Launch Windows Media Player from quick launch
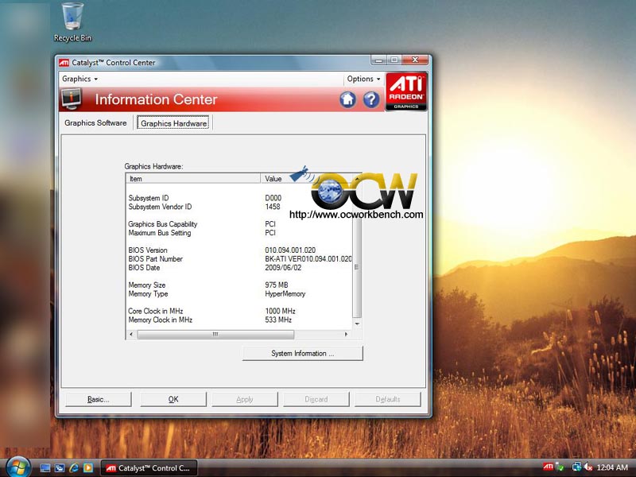The image size is (636, 477). (88, 468)
